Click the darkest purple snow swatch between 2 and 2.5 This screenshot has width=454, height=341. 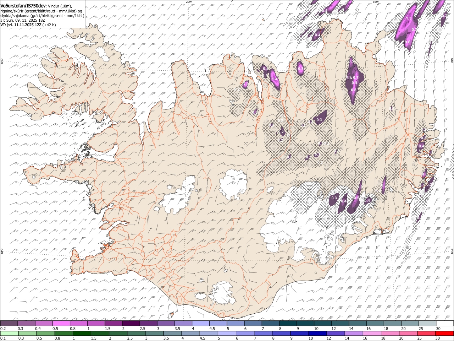(131, 323)
